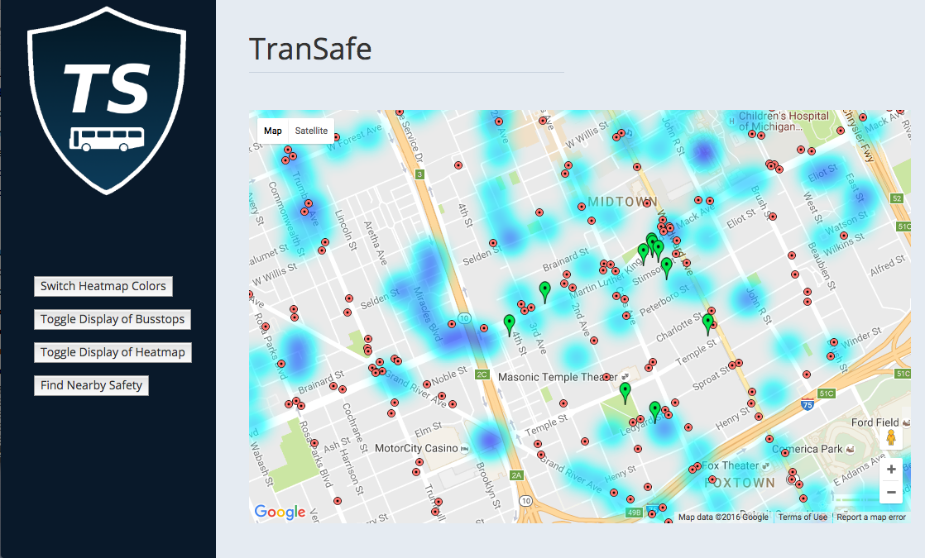Select the Street View pegman icon
This screenshot has width=925, height=558.
[891, 438]
